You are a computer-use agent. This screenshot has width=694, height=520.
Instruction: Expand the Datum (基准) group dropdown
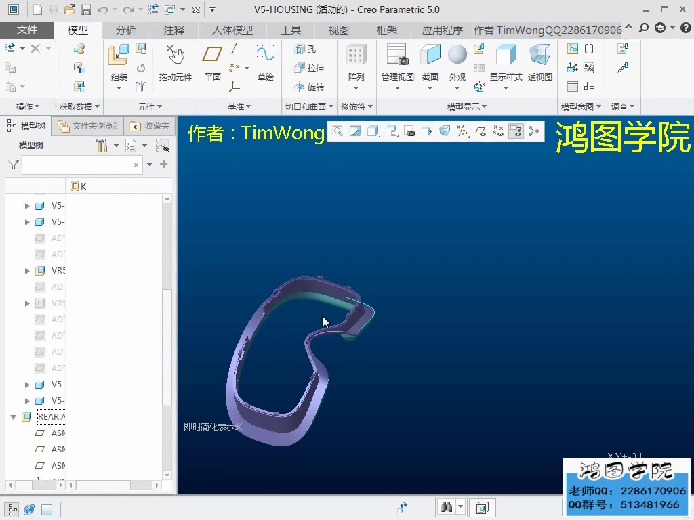tap(239, 106)
